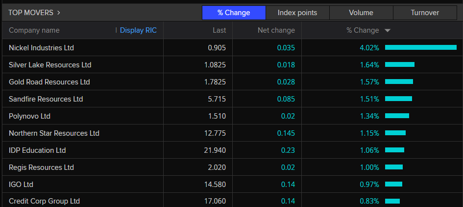
Task: Select the 1.06% change value
Action: (x=369, y=150)
